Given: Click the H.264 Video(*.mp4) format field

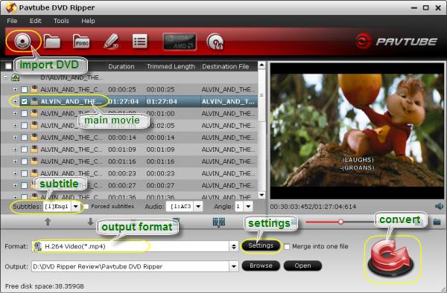Looking at the screenshot, I should tap(130, 246).
